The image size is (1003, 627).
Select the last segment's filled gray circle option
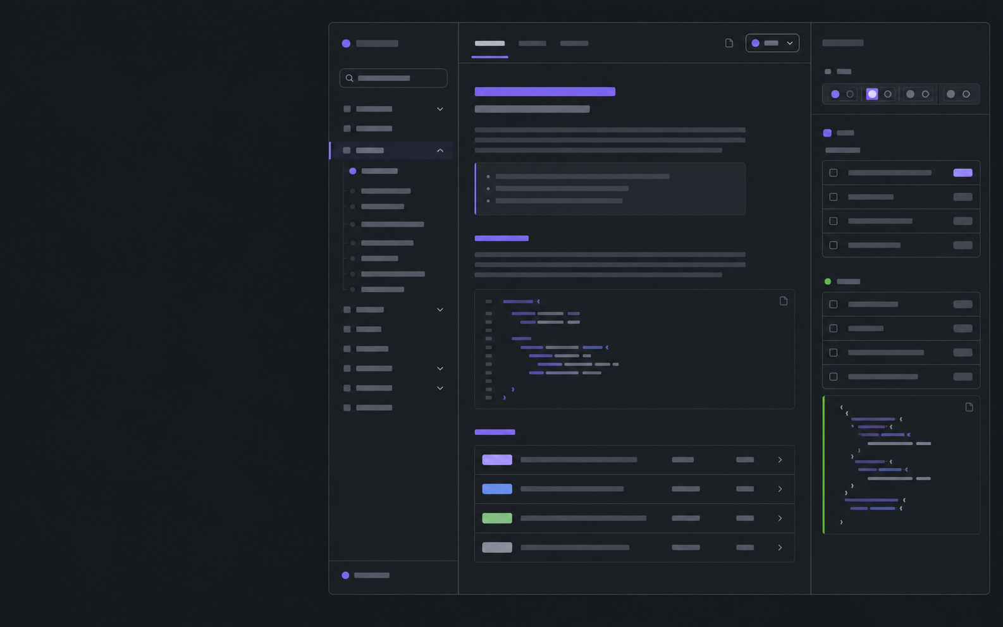tap(951, 94)
